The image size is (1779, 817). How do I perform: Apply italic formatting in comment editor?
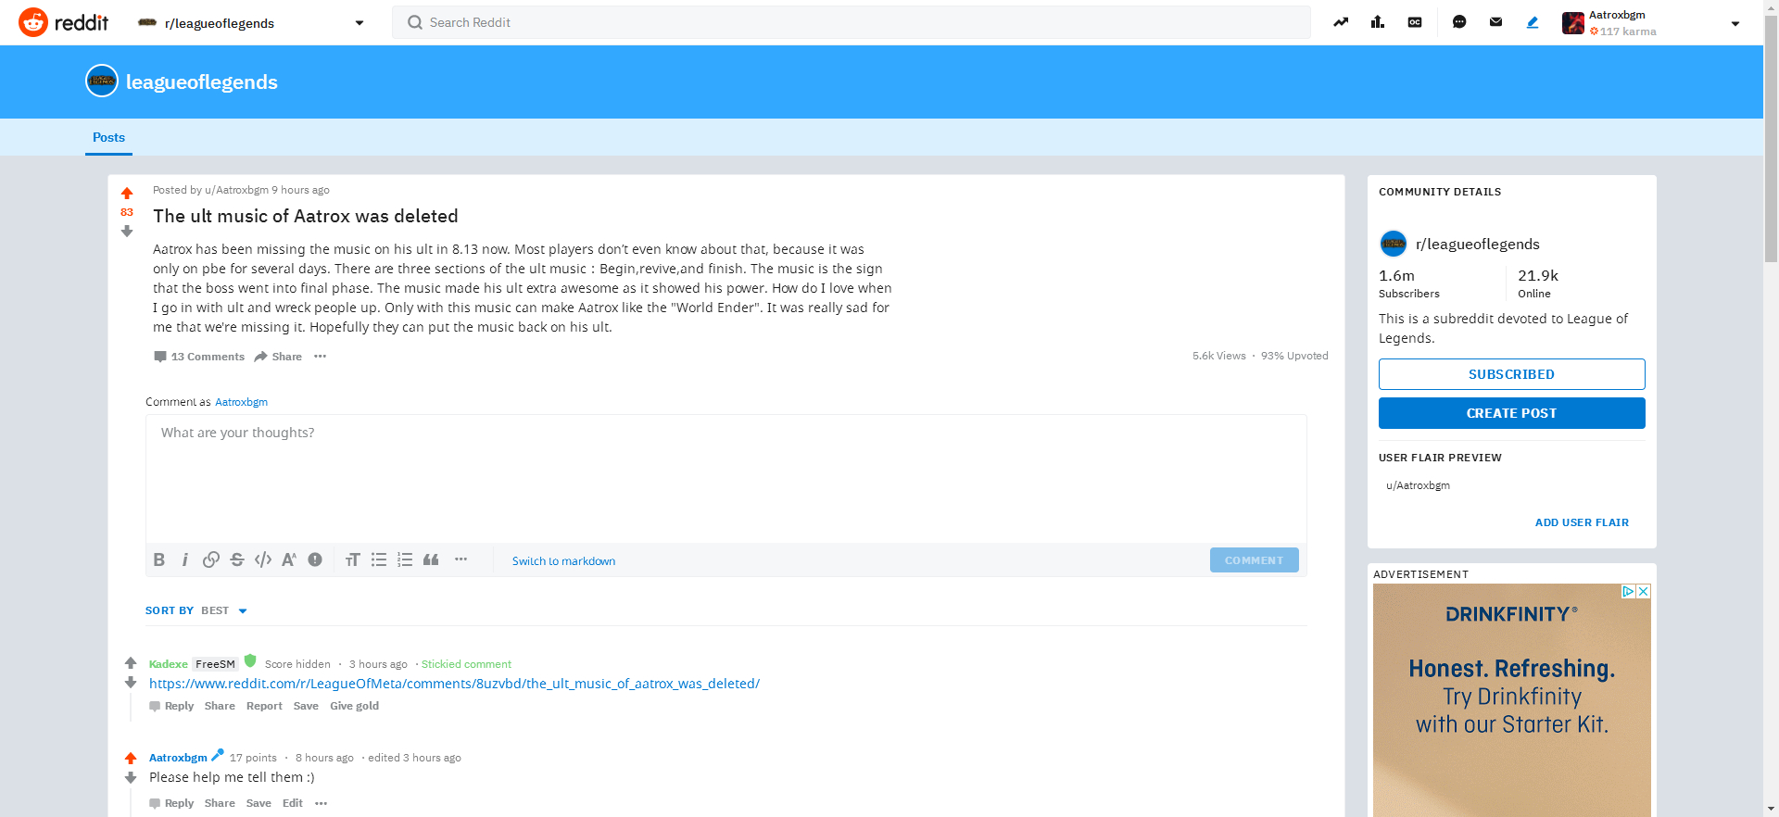coord(185,559)
